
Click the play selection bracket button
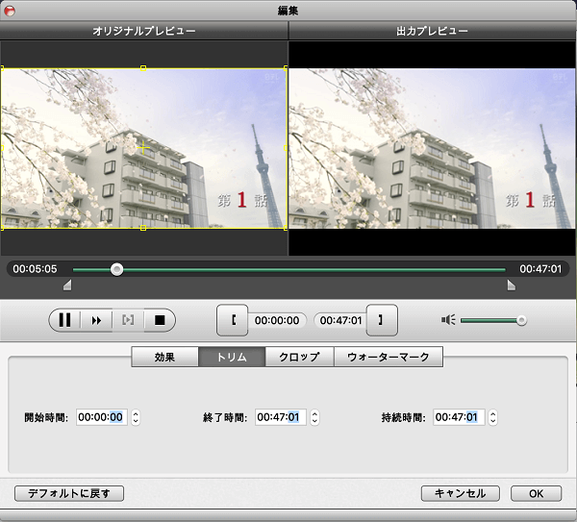128,320
